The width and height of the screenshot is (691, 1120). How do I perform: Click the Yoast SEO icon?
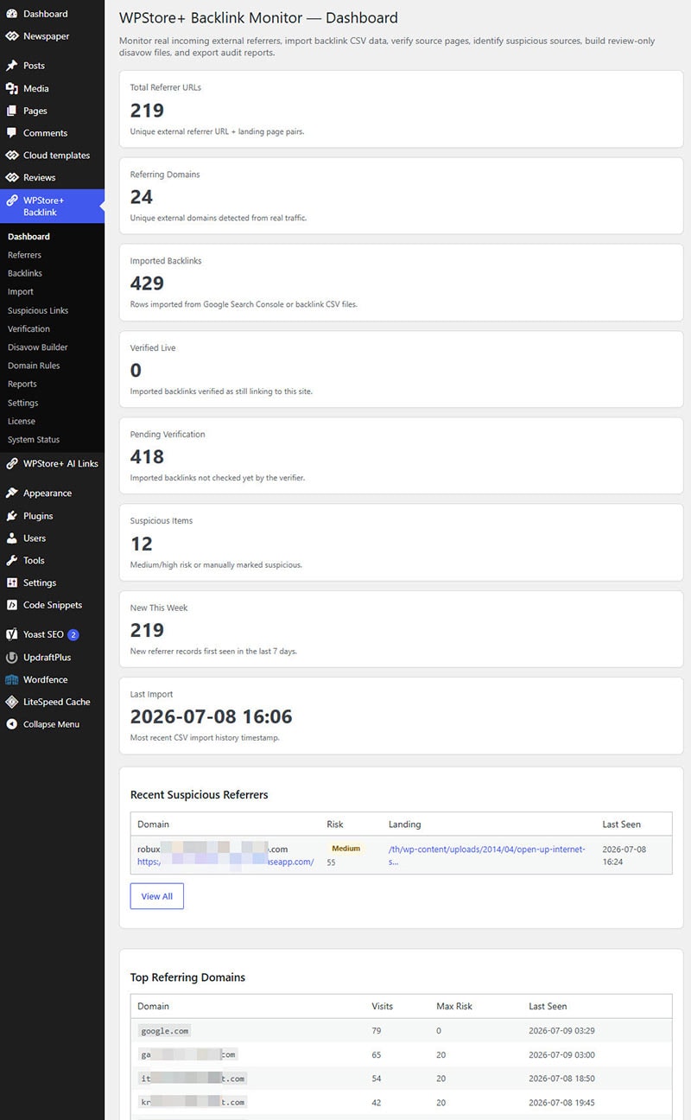pyautogui.click(x=11, y=634)
